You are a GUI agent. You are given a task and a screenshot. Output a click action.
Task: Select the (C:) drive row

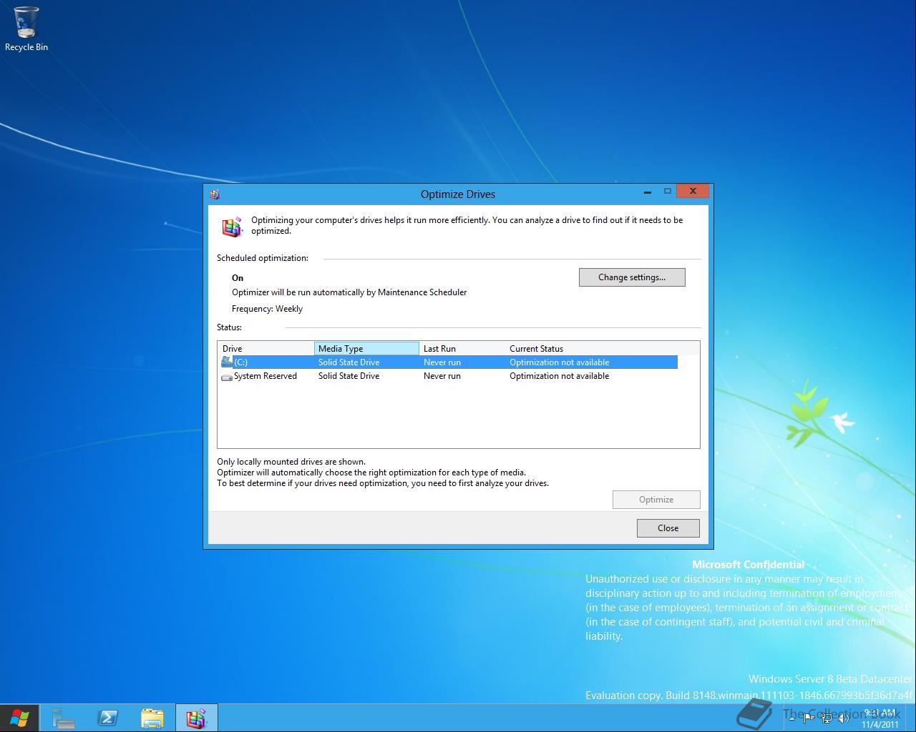pos(448,362)
